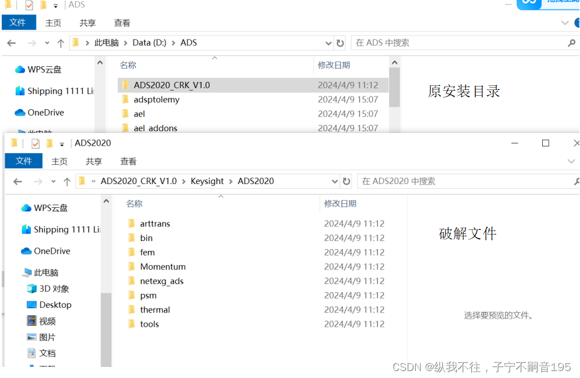Select the ADS2020_CRK_V1.0 folder

point(253,85)
